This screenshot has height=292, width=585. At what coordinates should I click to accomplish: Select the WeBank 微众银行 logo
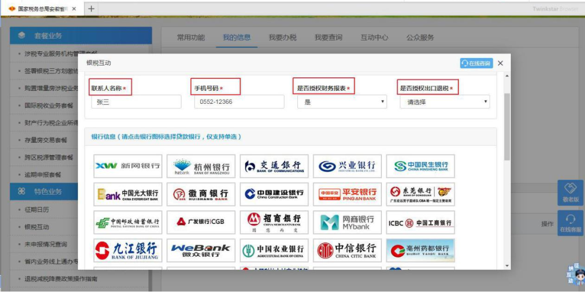click(201, 250)
